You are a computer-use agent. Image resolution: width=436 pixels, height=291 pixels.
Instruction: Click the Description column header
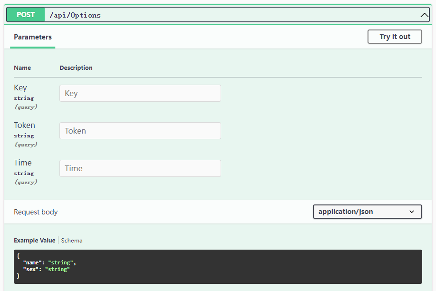pos(76,68)
